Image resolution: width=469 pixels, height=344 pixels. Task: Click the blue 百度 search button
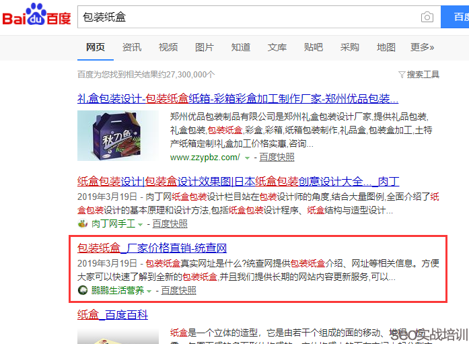click(455, 17)
